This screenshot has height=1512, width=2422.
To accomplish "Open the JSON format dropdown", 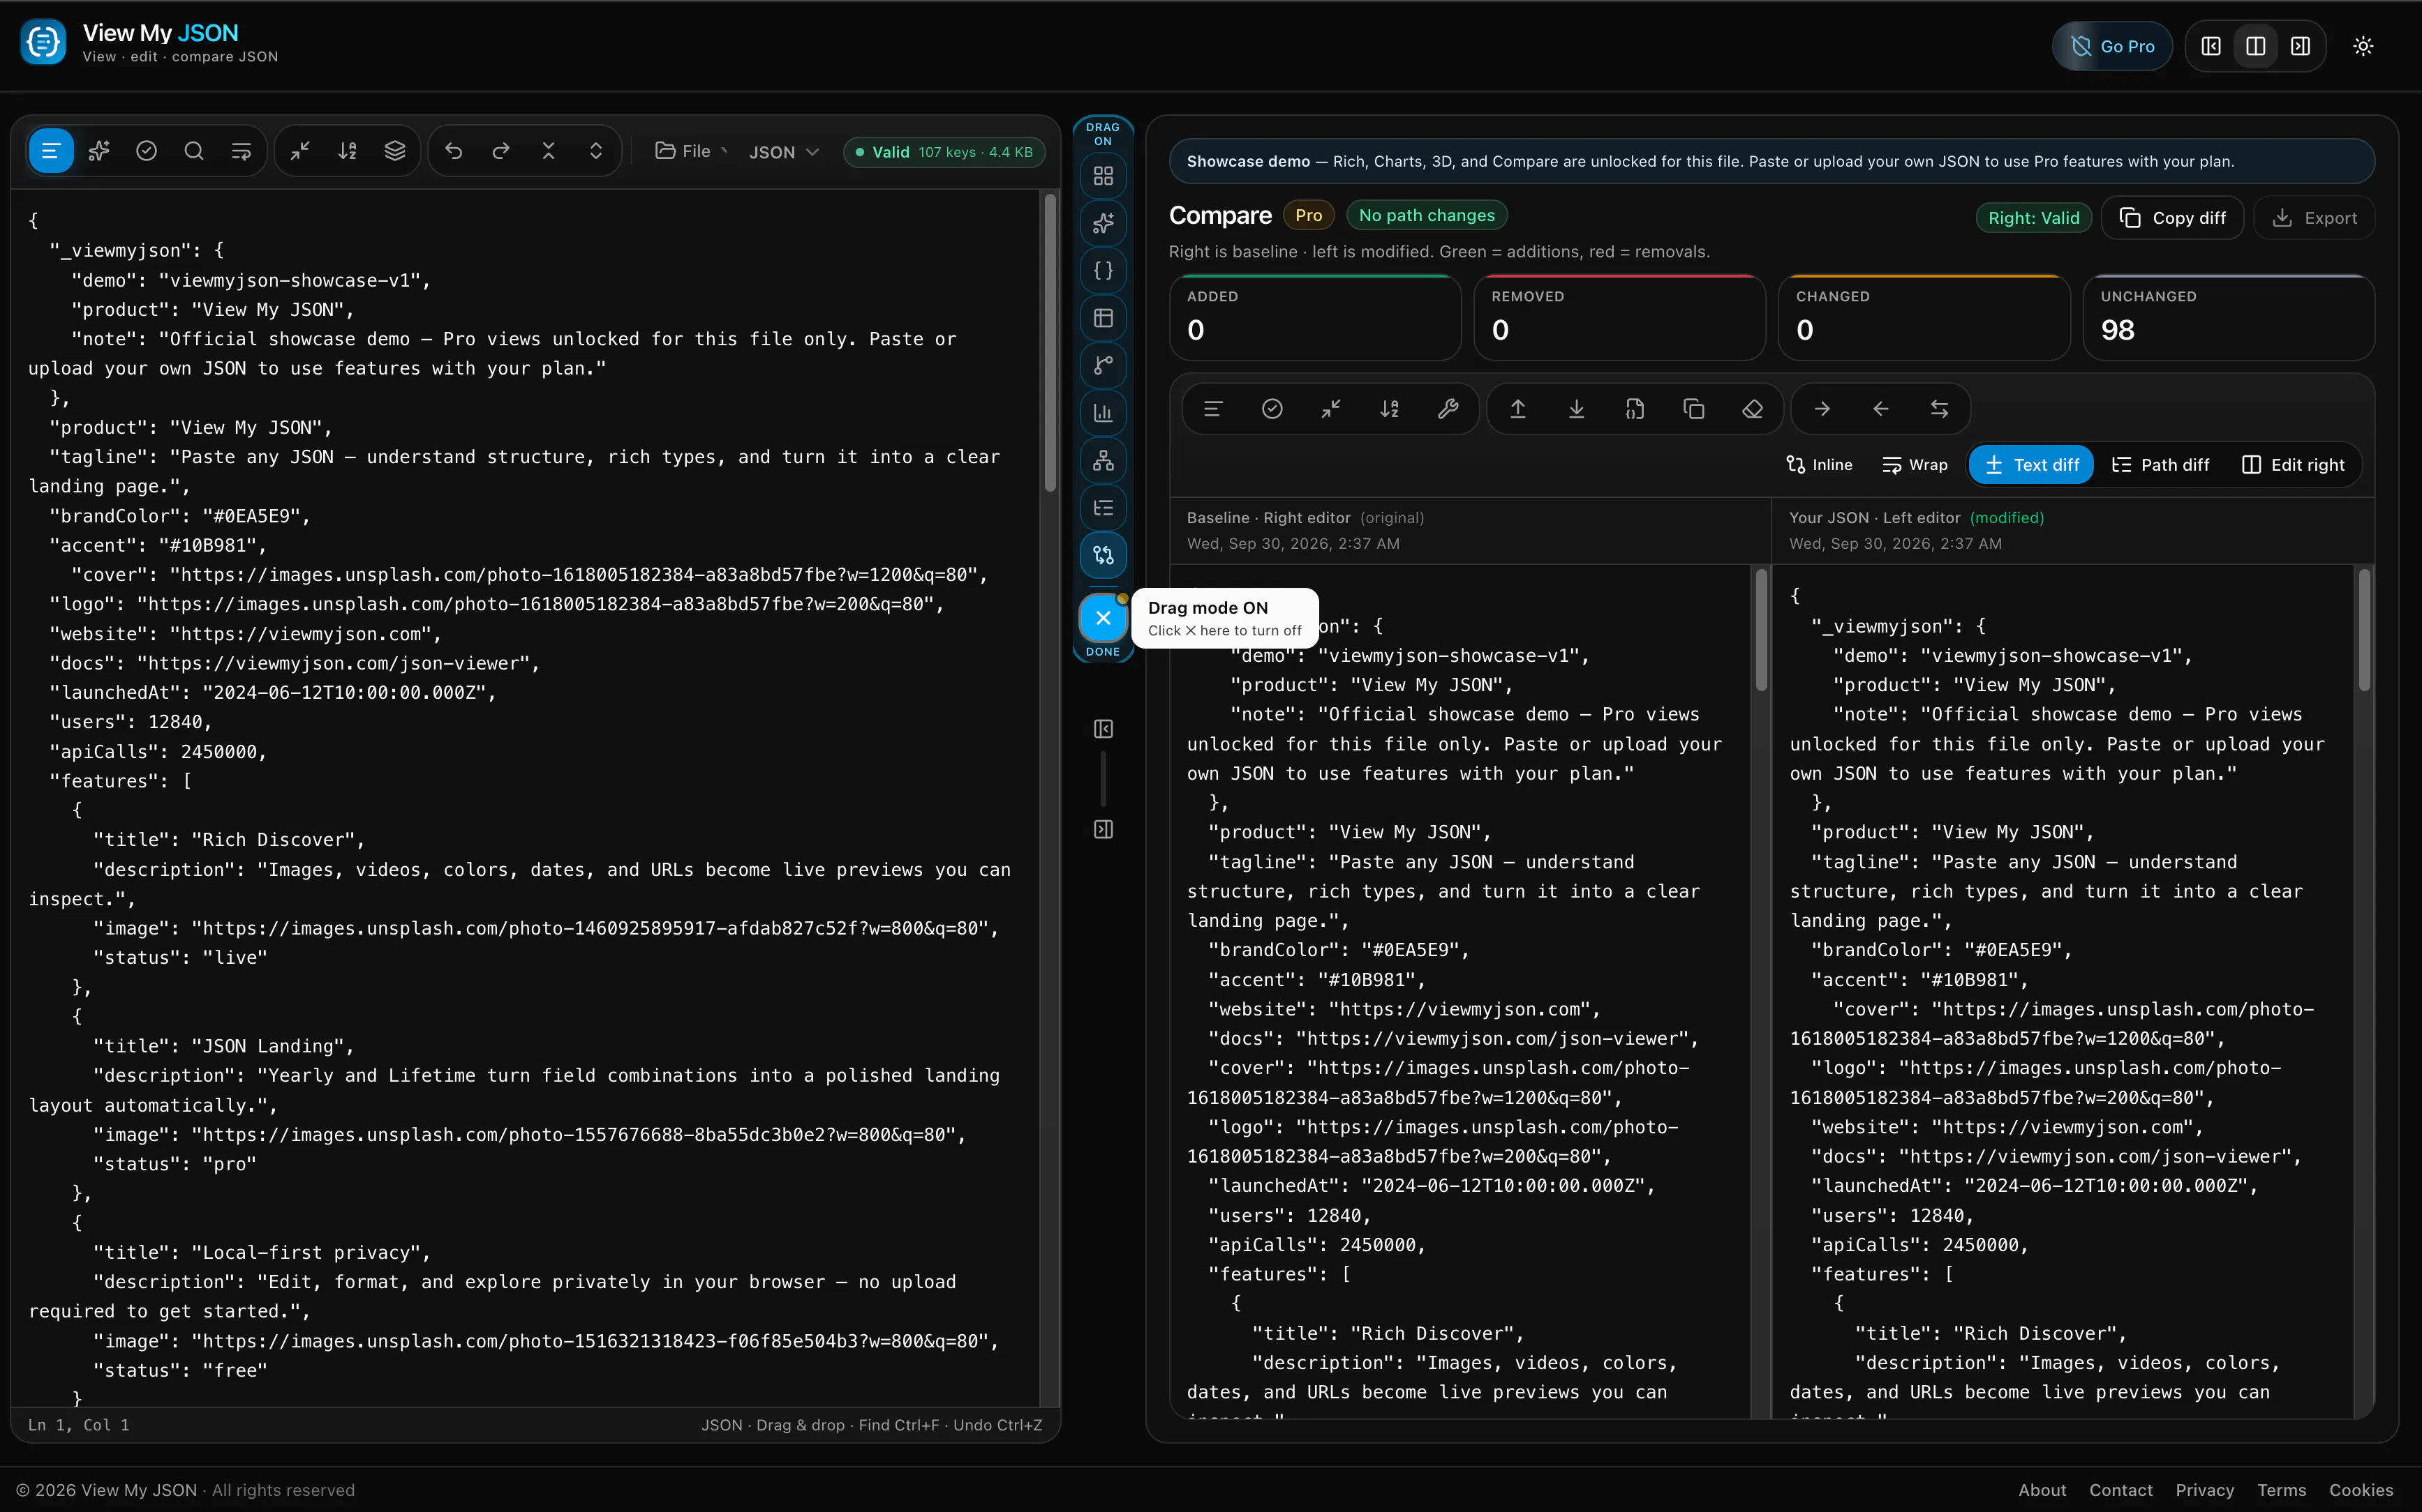I will point(784,152).
